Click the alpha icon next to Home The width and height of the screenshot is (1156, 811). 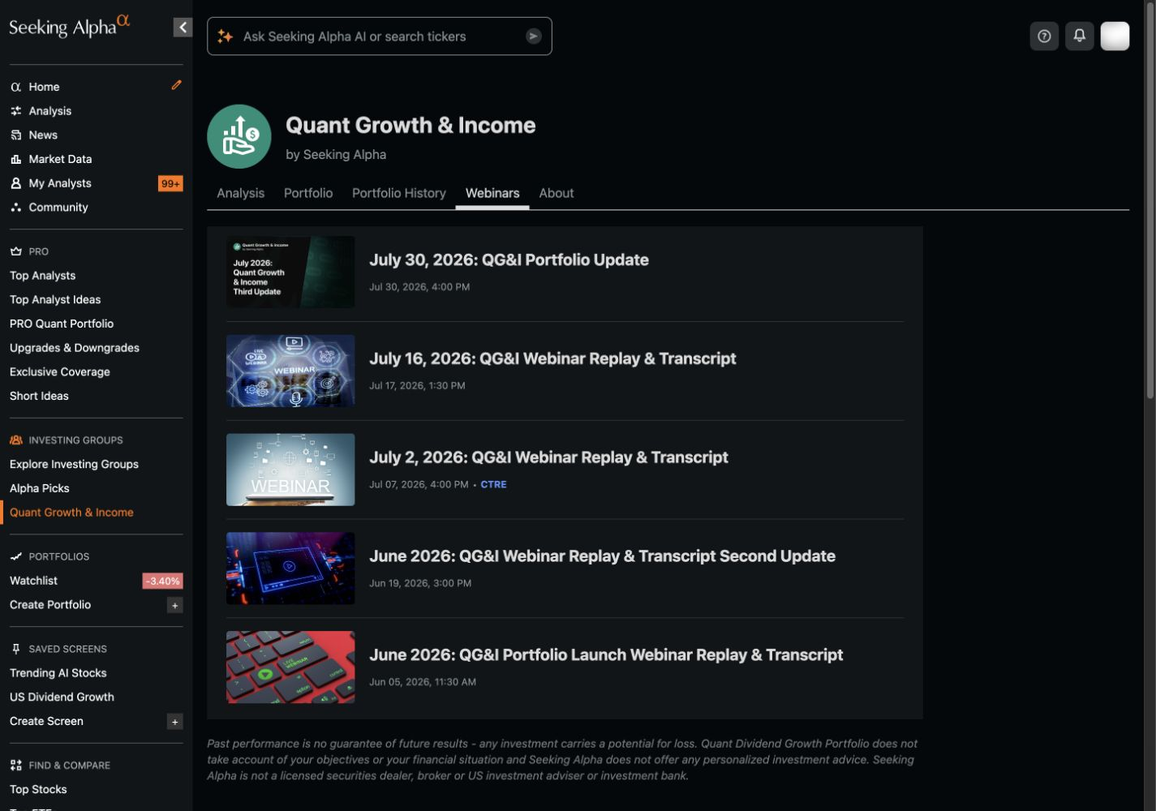pyautogui.click(x=15, y=87)
